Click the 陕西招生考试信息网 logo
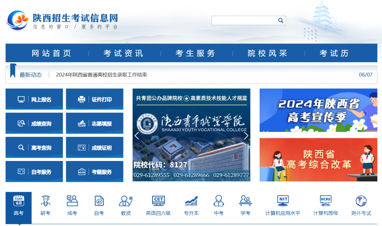This screenshot has width=382, height=226. pyautogui.click(x=62, y=21)
